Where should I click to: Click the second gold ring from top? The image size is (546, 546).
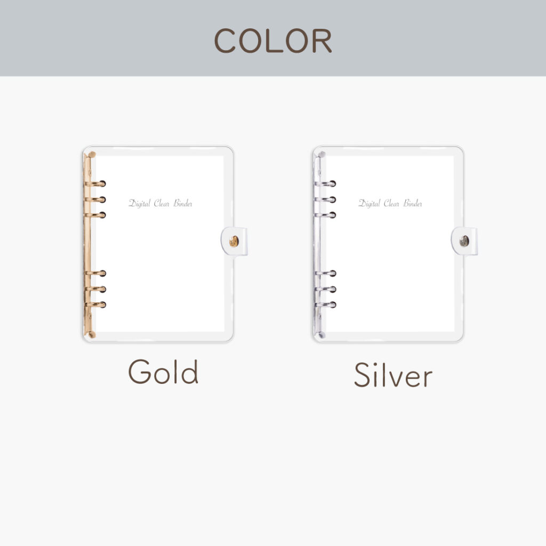tap(97, 199)
